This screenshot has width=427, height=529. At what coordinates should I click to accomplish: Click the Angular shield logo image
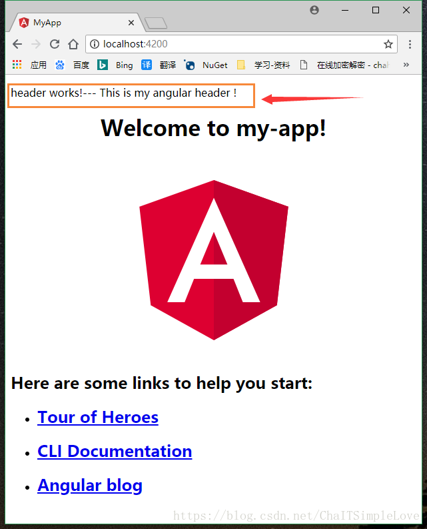coord(214,260)
